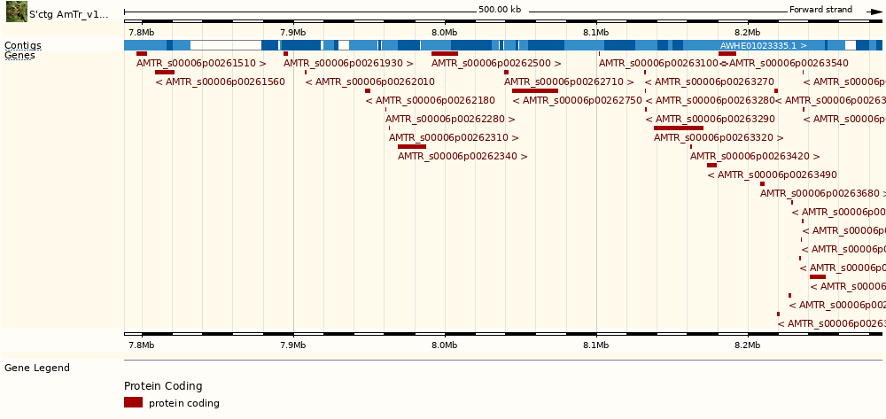Select contig AWHE01023335.1 label
This screenshot has height=419, width=886.
(x=763, y=45)
